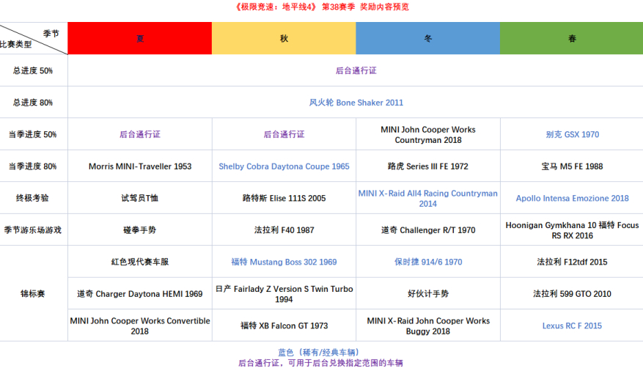Click 福特 Mustang Boss 302 1969

point(284,262)
